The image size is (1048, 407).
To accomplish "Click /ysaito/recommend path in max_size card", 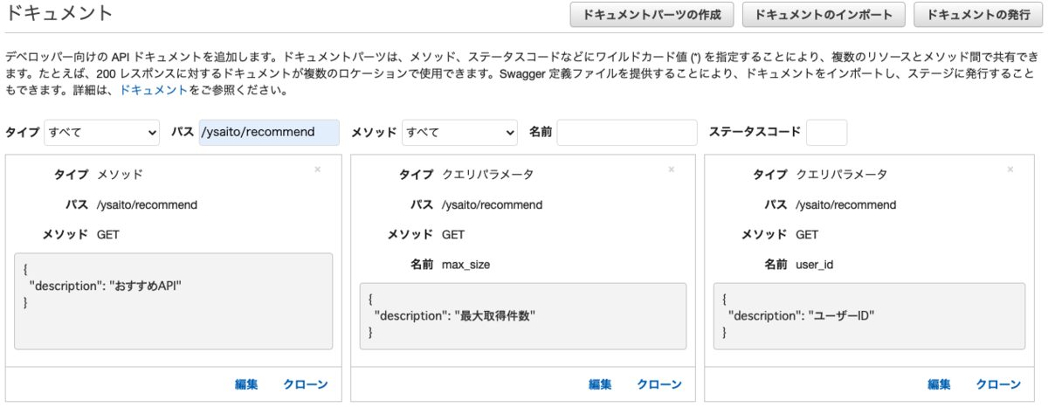I will (493, 205).
